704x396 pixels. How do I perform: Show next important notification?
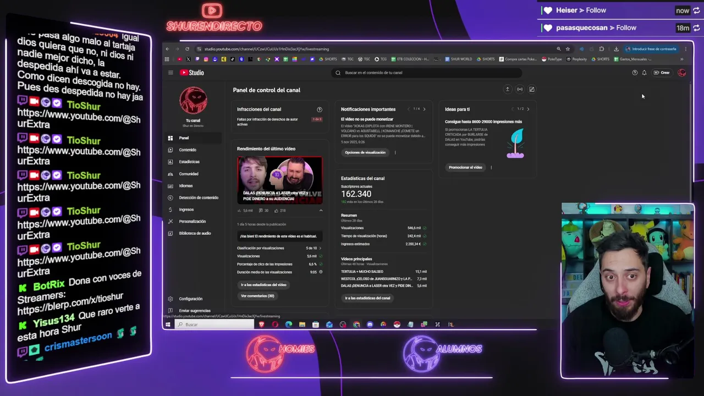[424, 109]
